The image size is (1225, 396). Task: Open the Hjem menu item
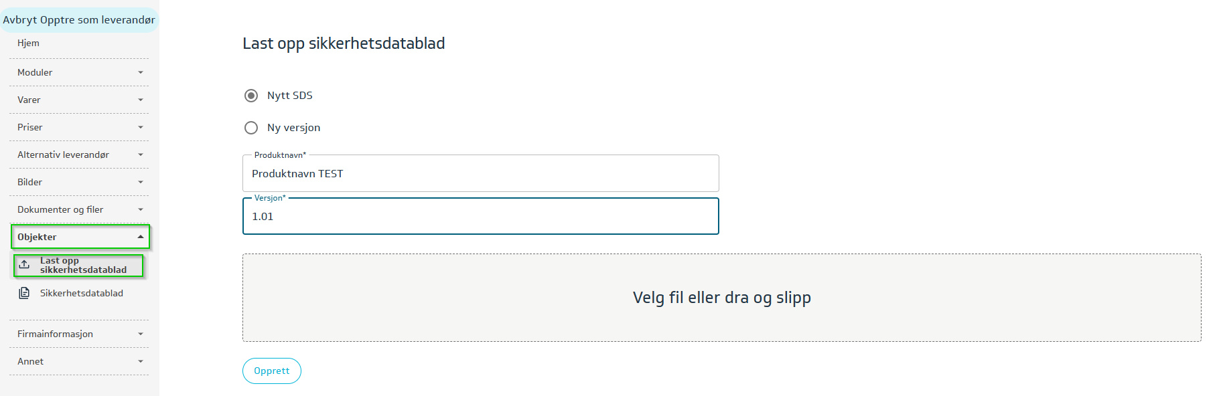pyautogui.click(x=29, y=43)
